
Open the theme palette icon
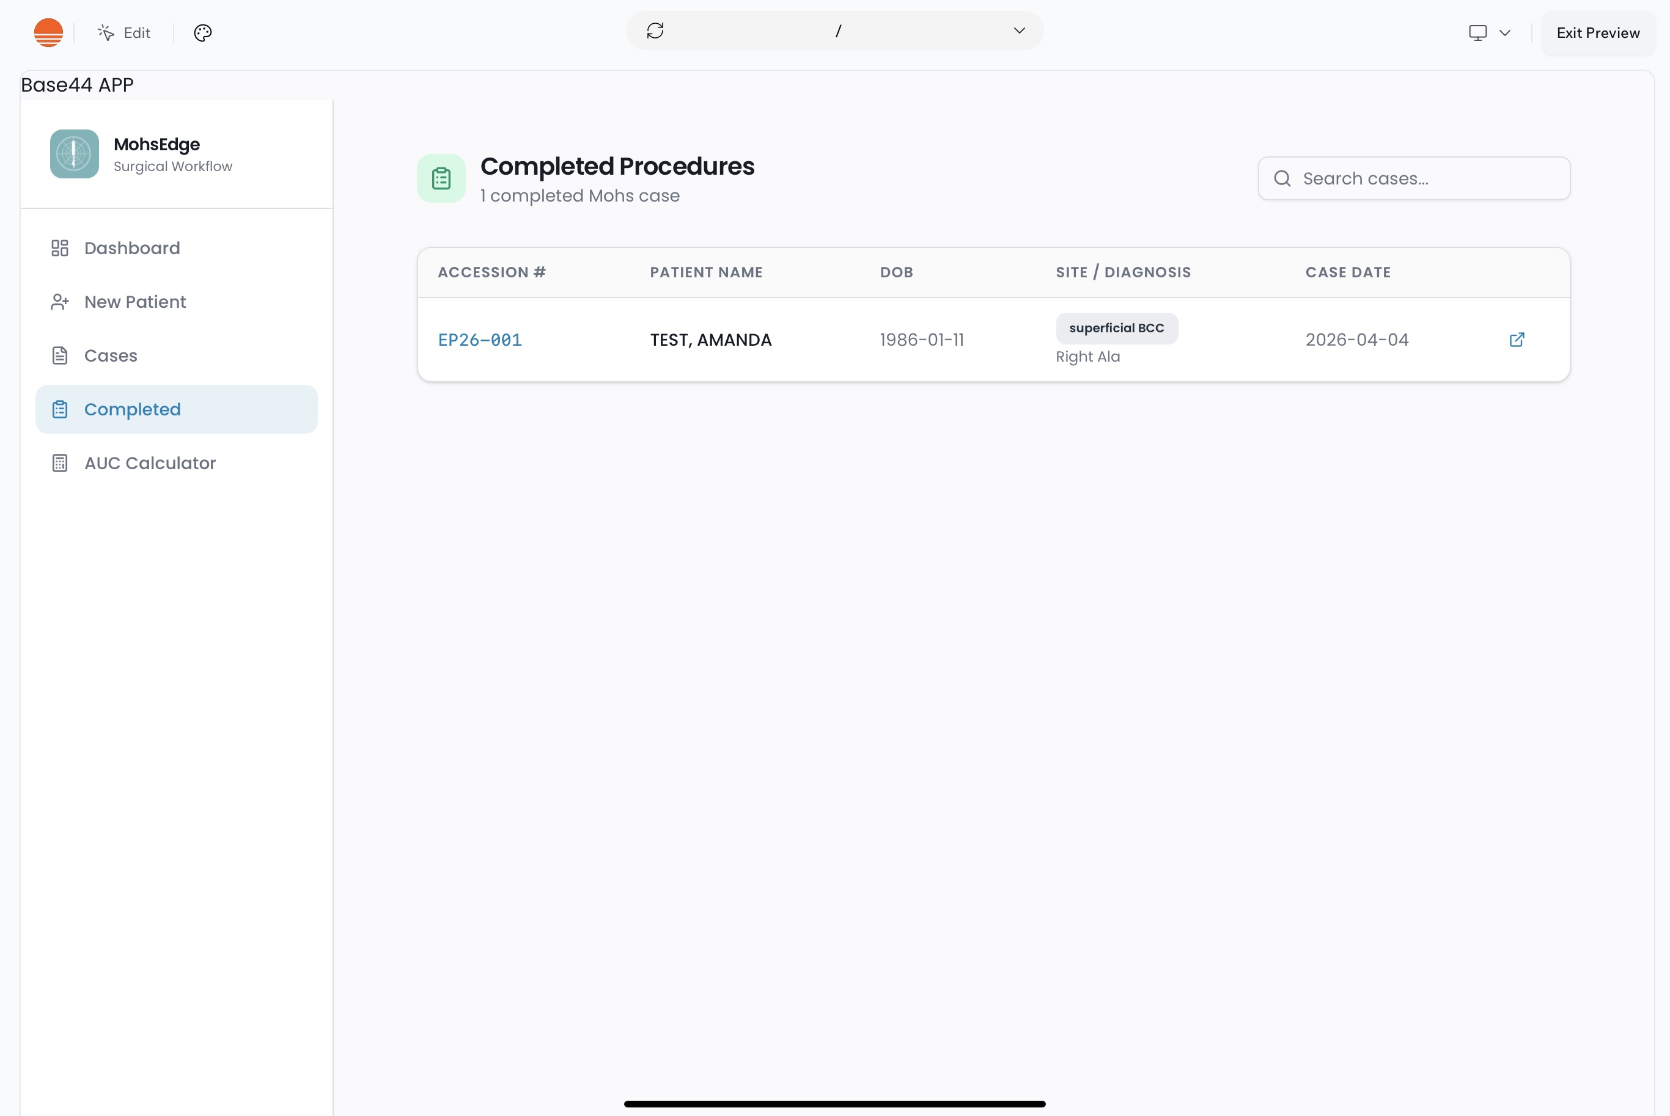(x=203, y=33)
